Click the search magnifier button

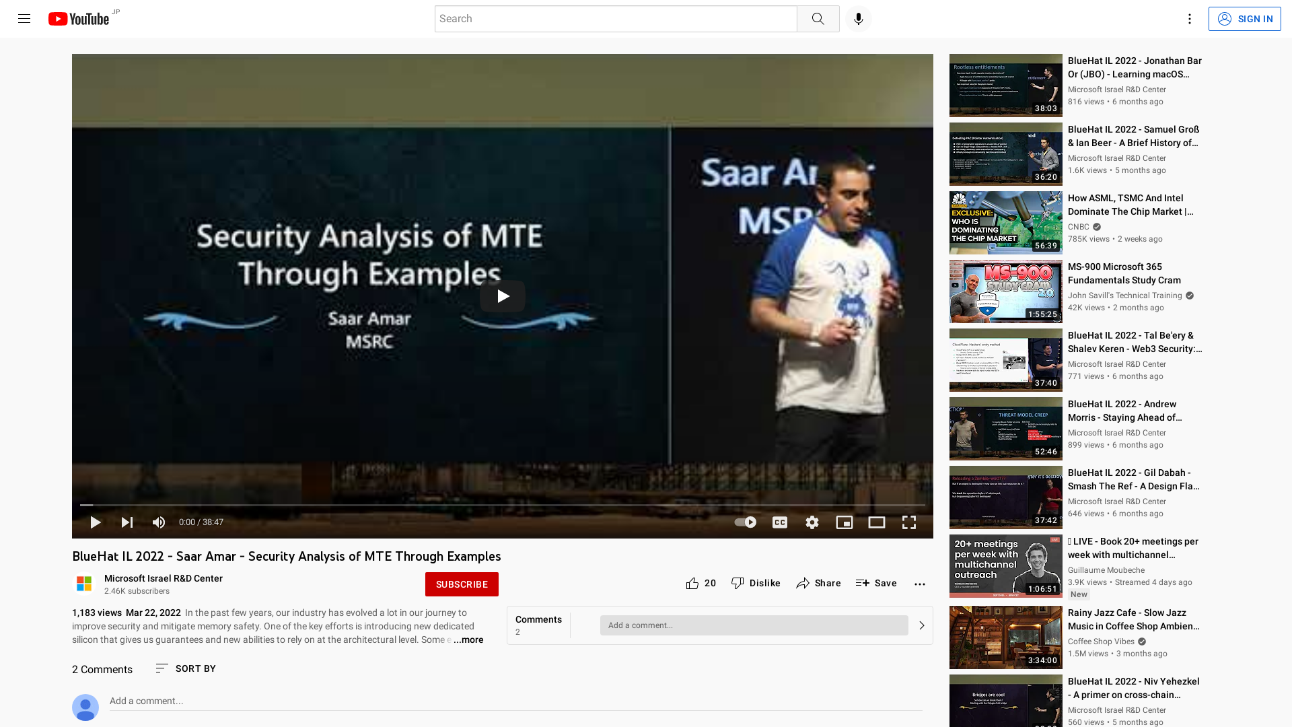point(818,19)
